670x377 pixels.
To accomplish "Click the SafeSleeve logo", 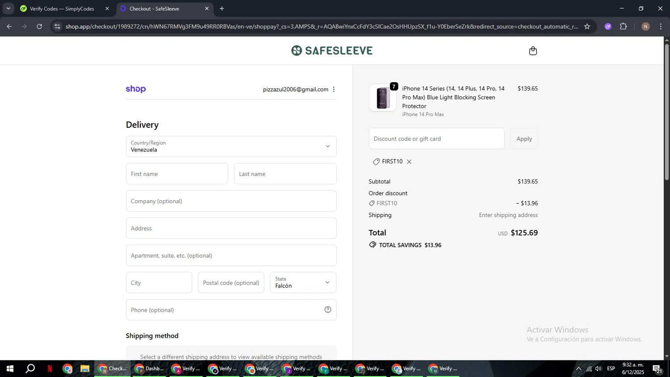I will click(x=332, y=50).
